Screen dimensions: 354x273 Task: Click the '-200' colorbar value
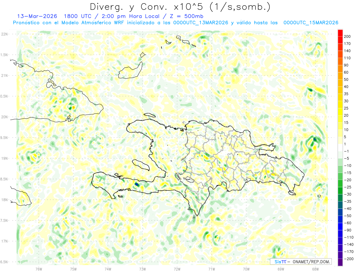[349, 259]
